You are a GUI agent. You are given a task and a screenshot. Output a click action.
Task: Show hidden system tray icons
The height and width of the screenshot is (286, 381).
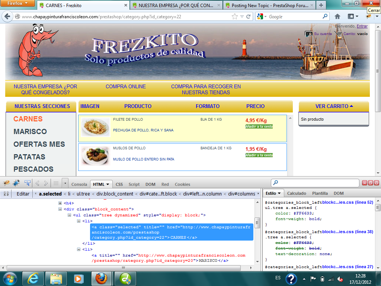pos(304,279)
